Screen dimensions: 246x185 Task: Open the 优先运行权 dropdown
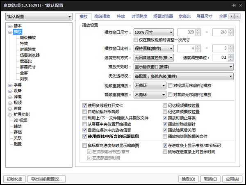[183, 76]
